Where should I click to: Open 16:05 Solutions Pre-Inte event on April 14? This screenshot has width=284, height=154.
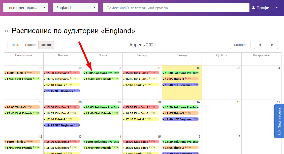click(101, 141)
